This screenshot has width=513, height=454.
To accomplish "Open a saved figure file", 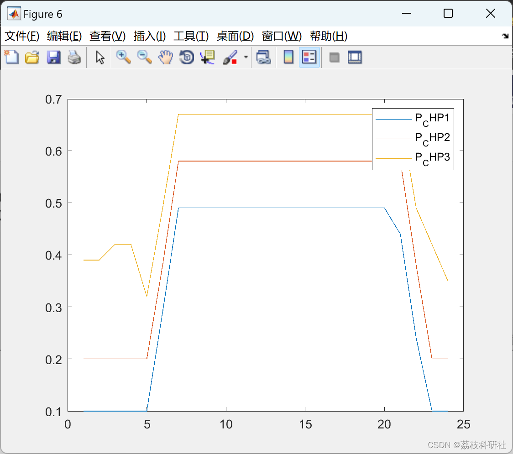I will coord(32,57).
